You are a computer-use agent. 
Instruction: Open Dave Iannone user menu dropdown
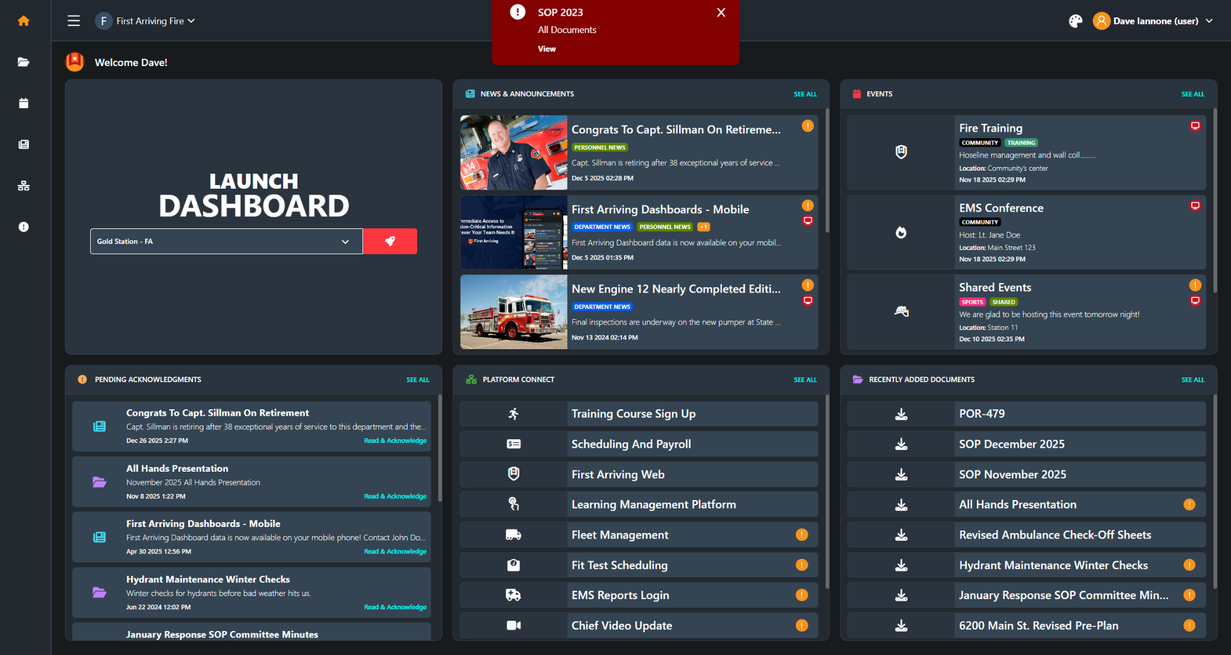coord(1155,21)
